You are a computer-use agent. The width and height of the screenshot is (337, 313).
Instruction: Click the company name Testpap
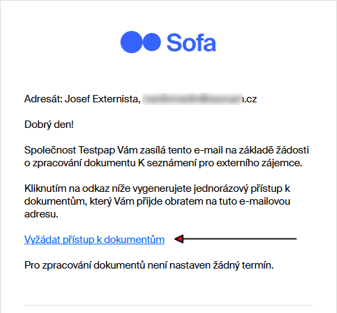pos(97,150)
